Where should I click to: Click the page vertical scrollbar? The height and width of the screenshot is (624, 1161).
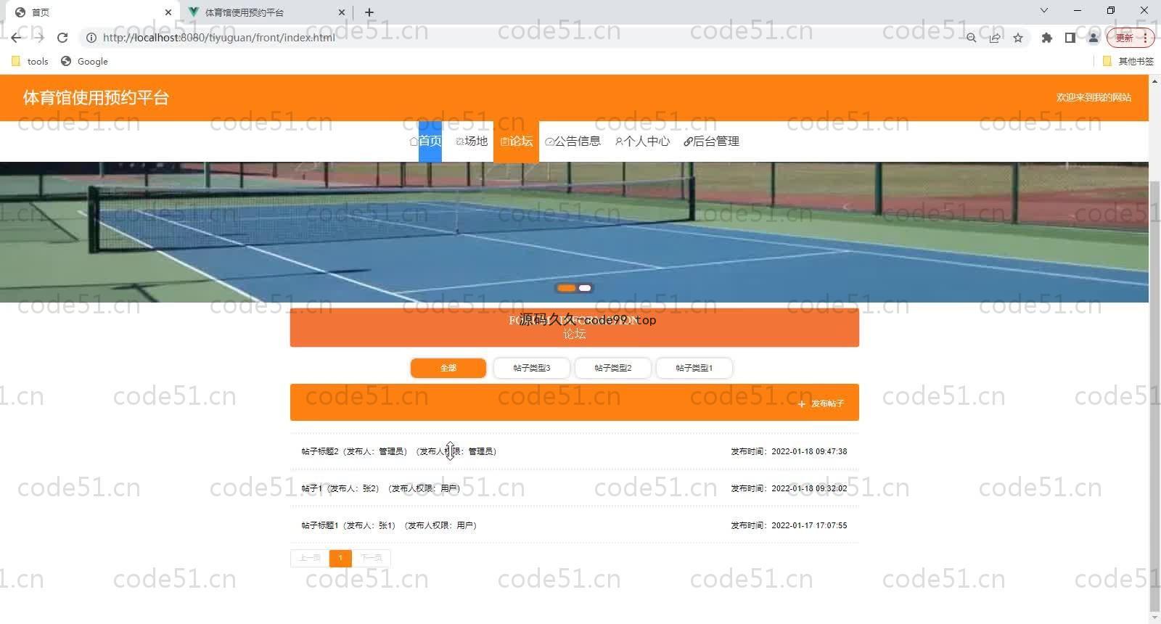coord(1154,398)
